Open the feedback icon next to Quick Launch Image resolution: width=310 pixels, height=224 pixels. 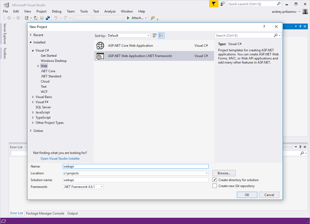[x=223, y=4]
